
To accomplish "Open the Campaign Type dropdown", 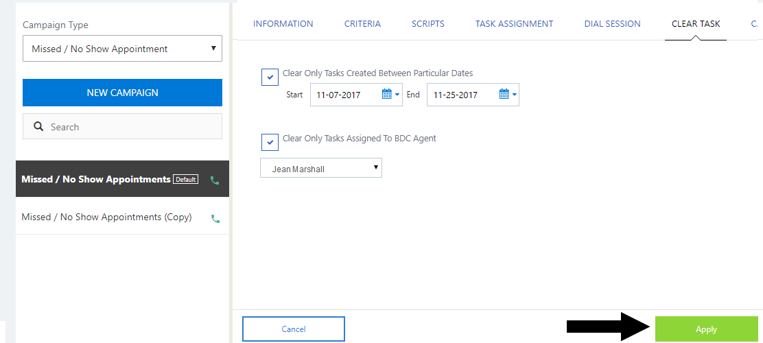I will tap(122, 49).
